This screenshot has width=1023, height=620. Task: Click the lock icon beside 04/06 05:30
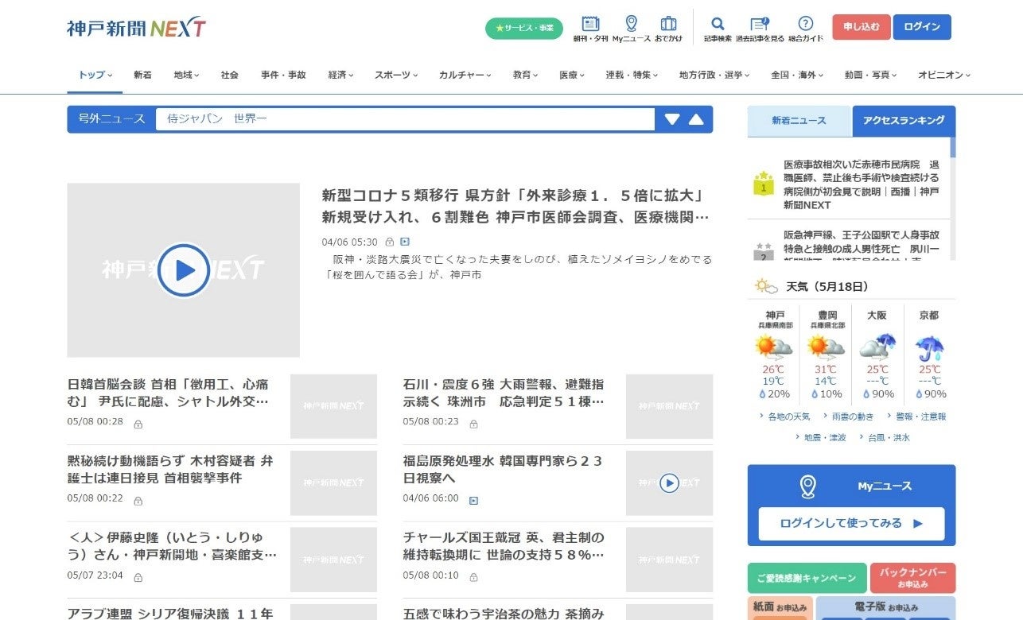[x=390, y=242]
